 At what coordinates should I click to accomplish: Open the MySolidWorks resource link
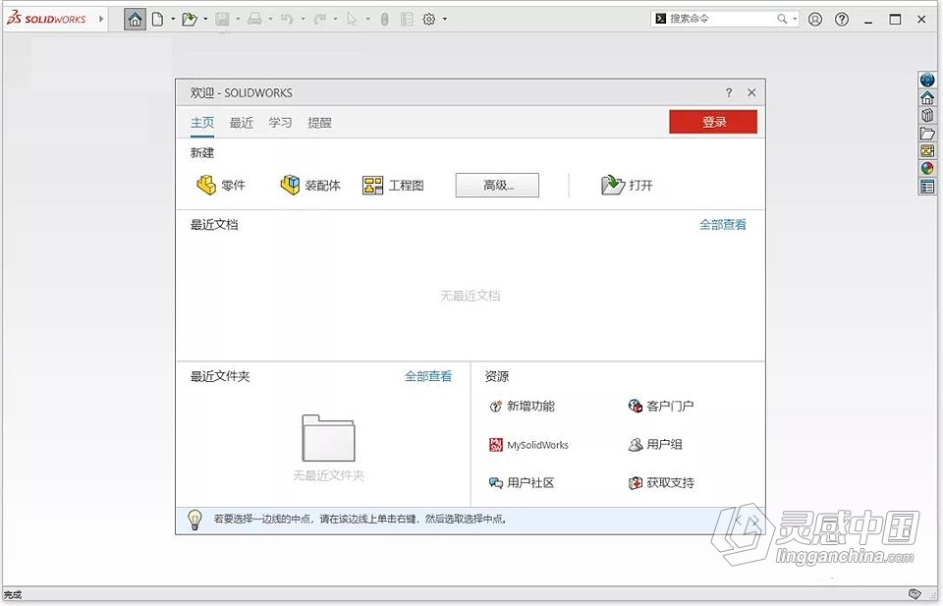click(x=529, y=445)
